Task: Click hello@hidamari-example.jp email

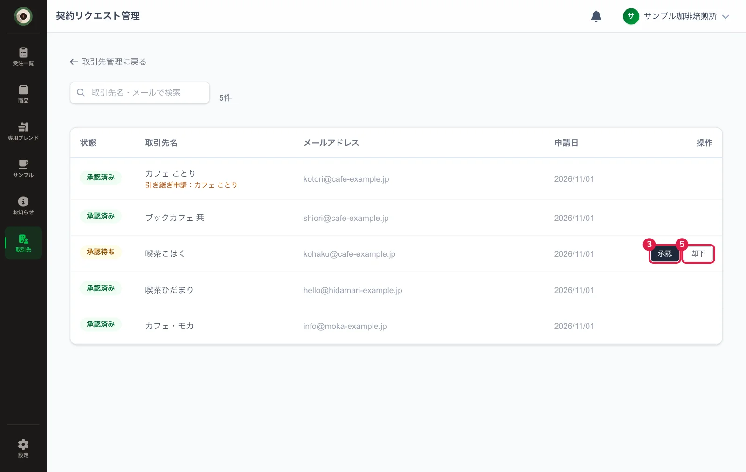Action: [353, 290]
